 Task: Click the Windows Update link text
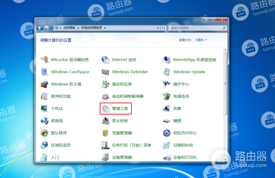[x=189, y=72]
